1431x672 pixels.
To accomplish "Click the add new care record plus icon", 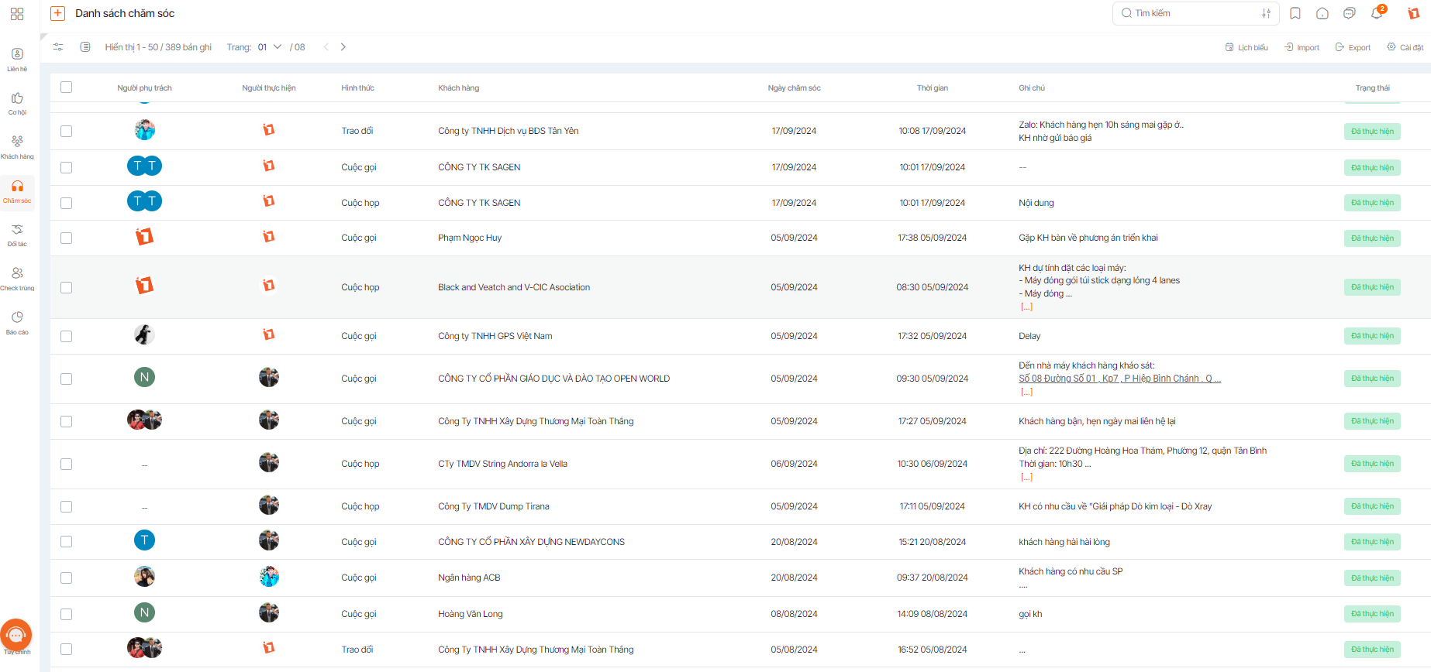I will click(57, 13).
